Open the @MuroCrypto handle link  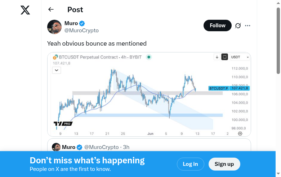pyautogui.click(x=81, y=31)
